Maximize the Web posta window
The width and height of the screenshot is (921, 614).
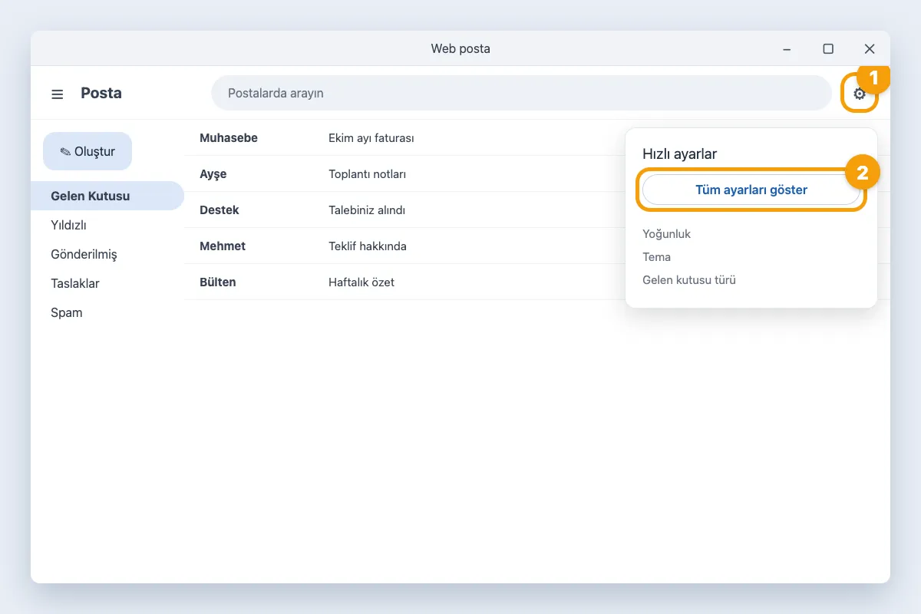(828, 49)
